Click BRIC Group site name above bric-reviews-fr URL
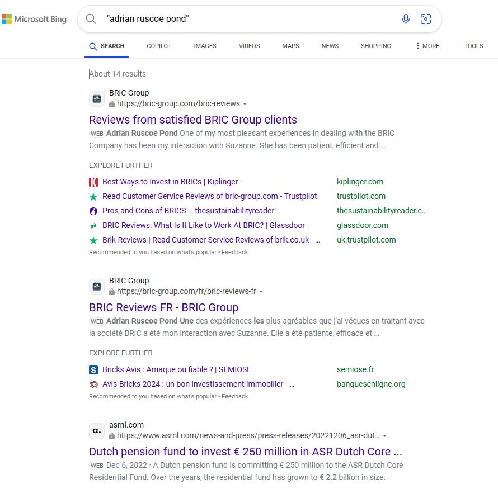 click(x=129, y=281)
